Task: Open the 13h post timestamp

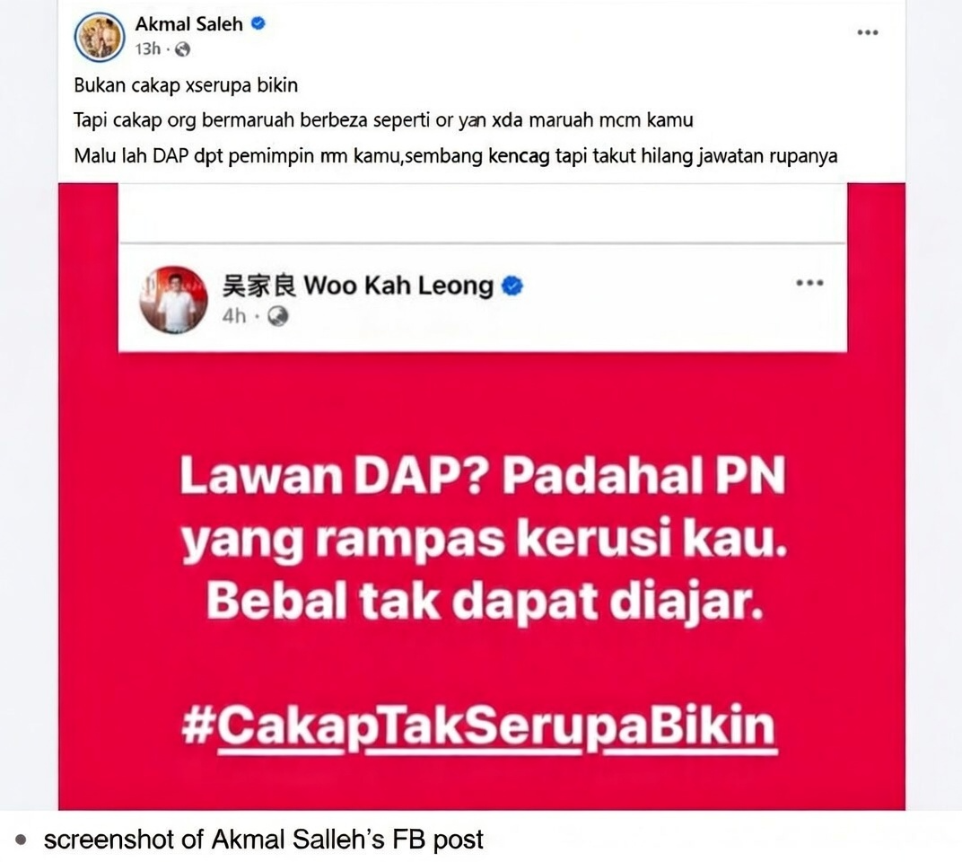Action: tap(148, 49)
